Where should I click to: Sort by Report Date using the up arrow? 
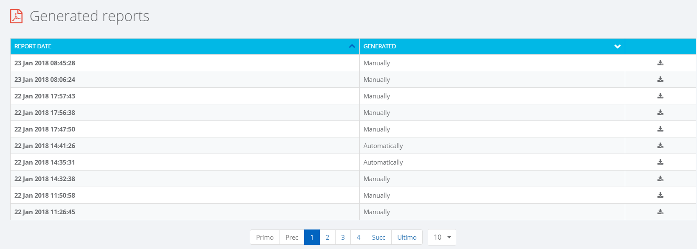point(352,46)
